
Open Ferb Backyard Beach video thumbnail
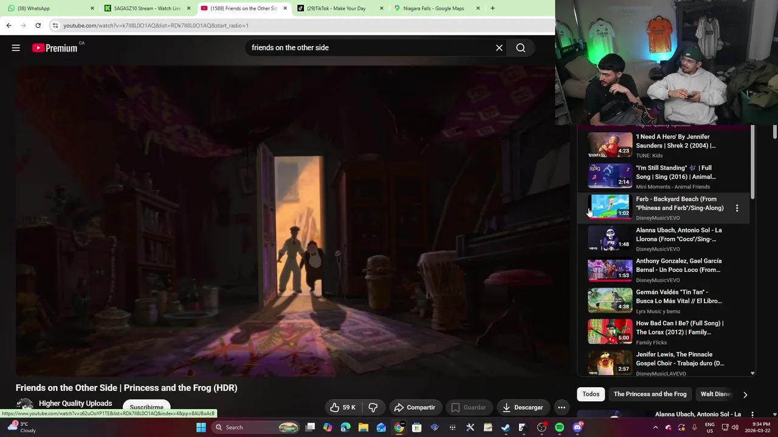pyautogui.click(x=610, y=207)
